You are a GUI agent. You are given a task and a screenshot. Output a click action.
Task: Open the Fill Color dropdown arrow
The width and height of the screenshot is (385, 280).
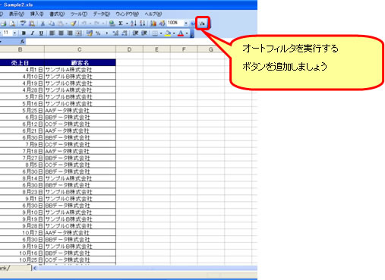[174, 33]
